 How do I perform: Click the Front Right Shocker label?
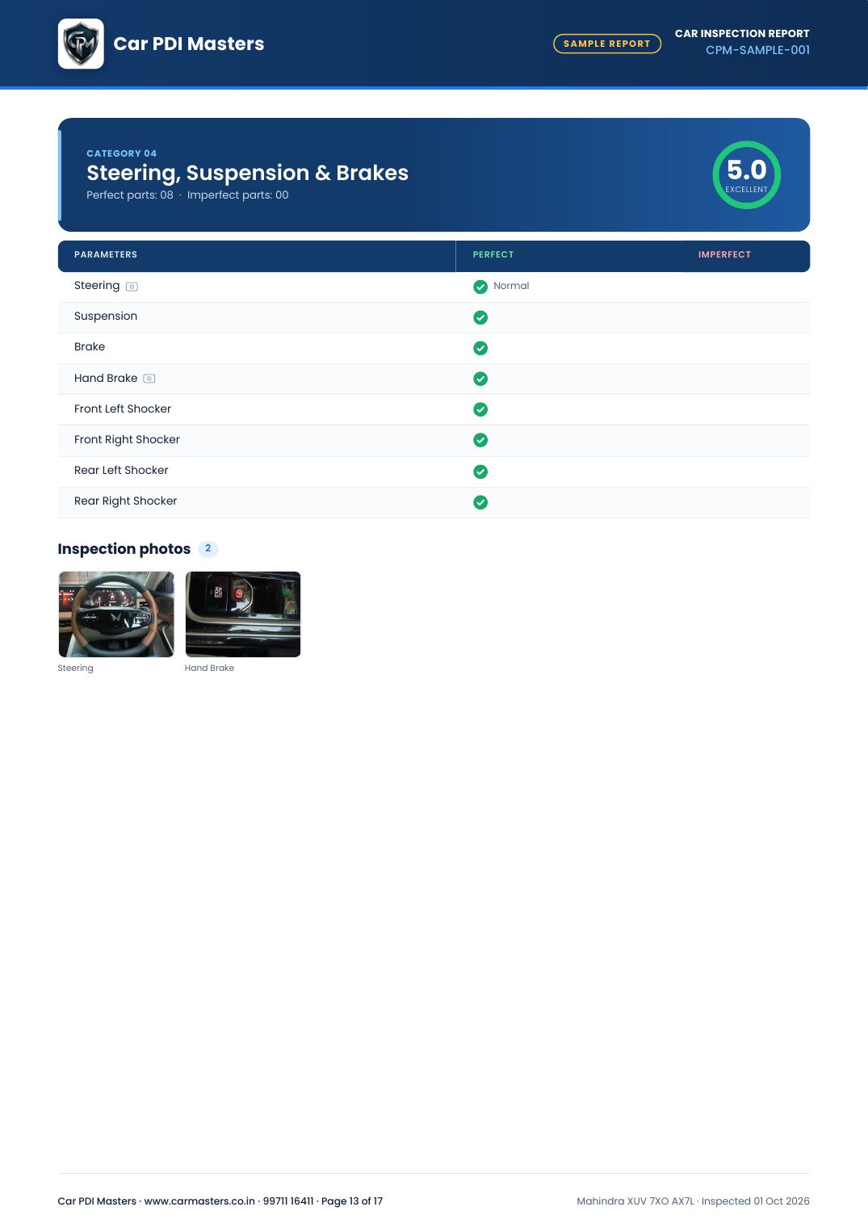point(127,440)
